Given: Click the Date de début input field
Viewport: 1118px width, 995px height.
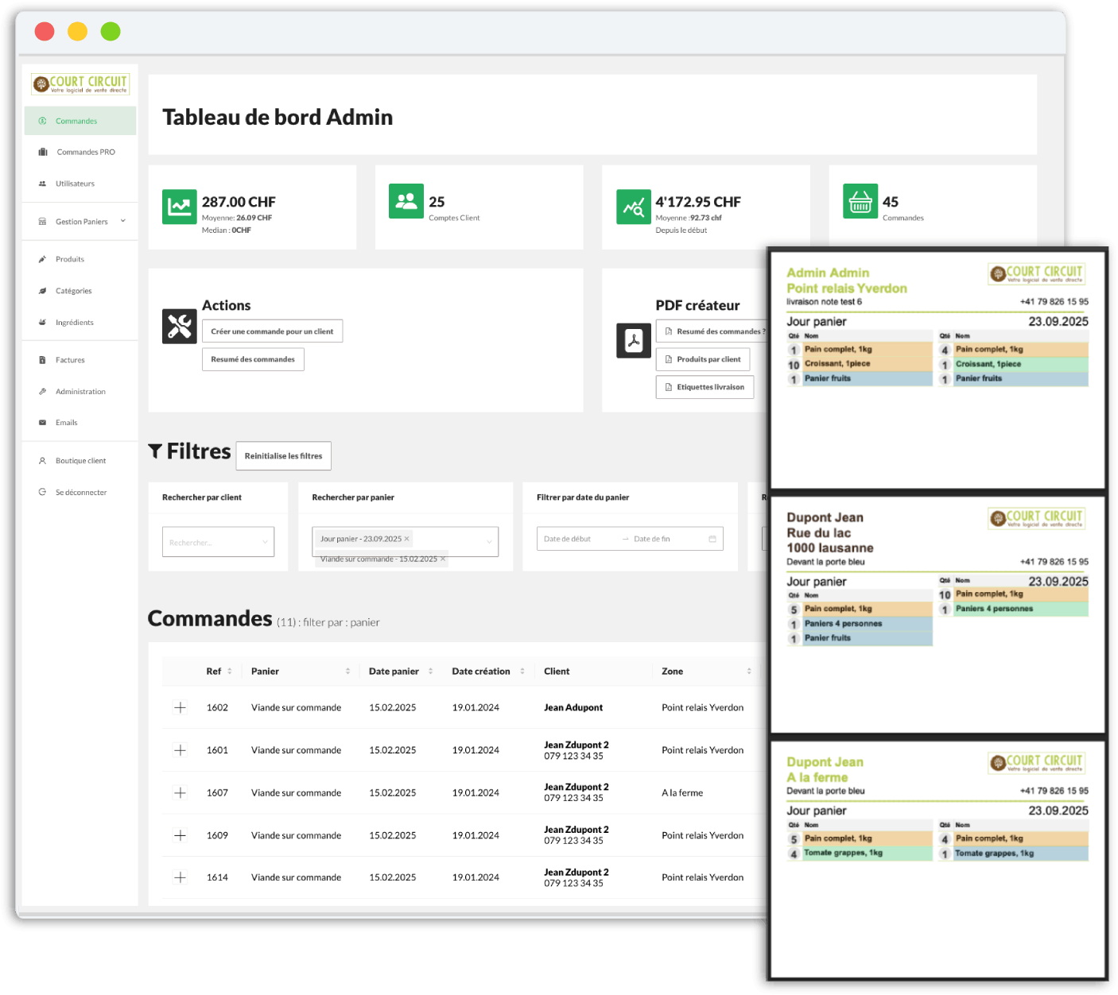Looking at the screenshot, I should tap(576, 539).
